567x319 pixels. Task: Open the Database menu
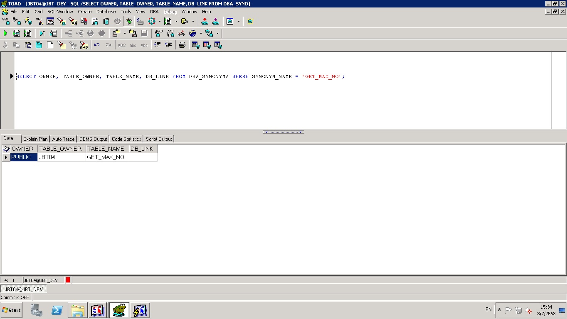click(106, 12)
